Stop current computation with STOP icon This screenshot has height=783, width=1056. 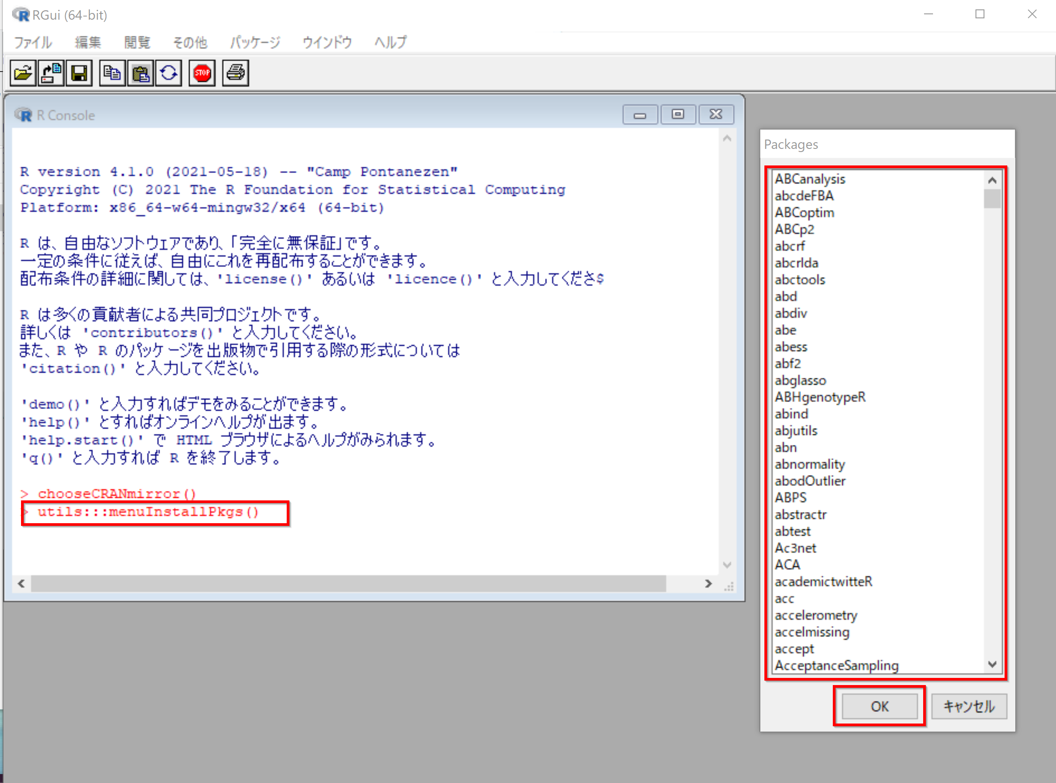click(x=202, y=73)
